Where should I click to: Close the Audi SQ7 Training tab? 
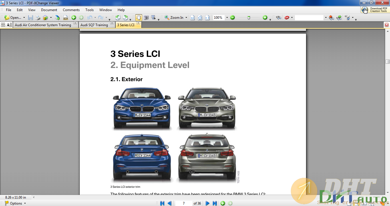112,23
